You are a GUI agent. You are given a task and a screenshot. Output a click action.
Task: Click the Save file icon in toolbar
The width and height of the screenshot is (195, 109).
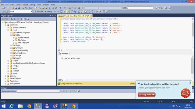point(16,8)
